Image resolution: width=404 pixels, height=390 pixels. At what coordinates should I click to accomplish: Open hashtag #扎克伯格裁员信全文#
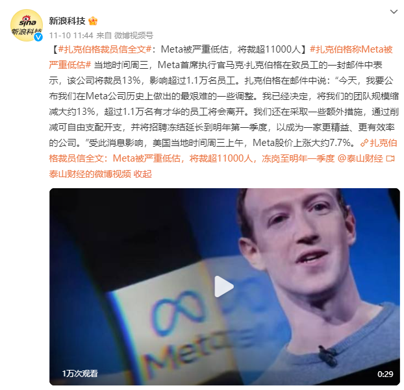[105, 49]
